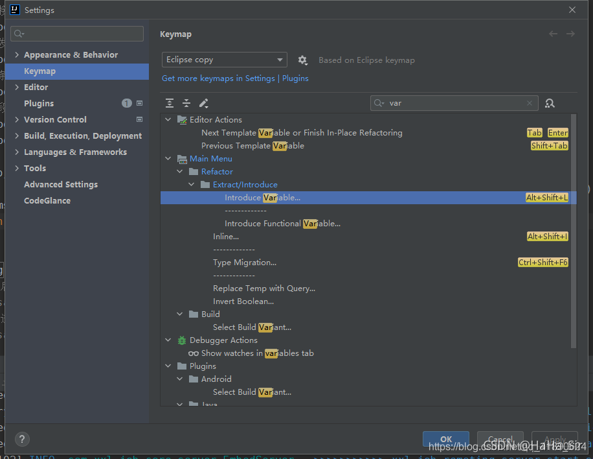Click the IntelliJ logo in title bar

click(15, 10)
